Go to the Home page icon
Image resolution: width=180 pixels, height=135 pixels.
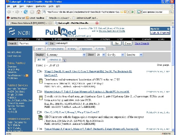(38, 12)
